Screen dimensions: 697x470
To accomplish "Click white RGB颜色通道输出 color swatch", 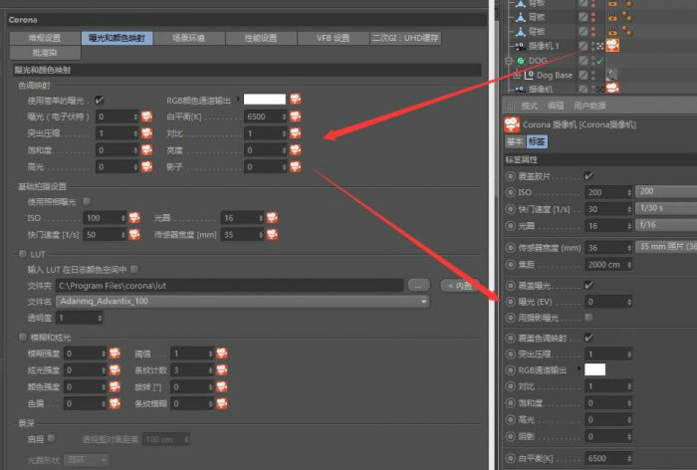I will click(265, 100).
